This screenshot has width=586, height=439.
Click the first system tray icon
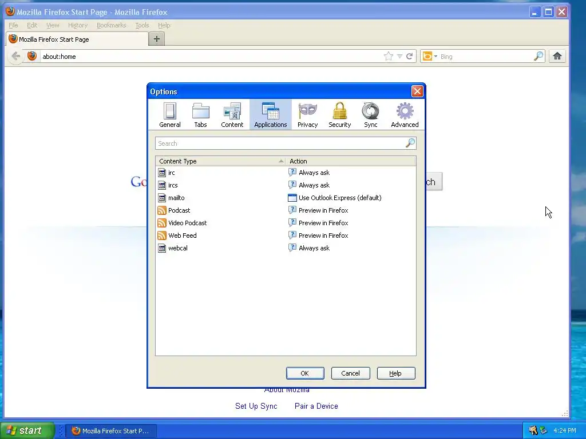tap(533, 430)
